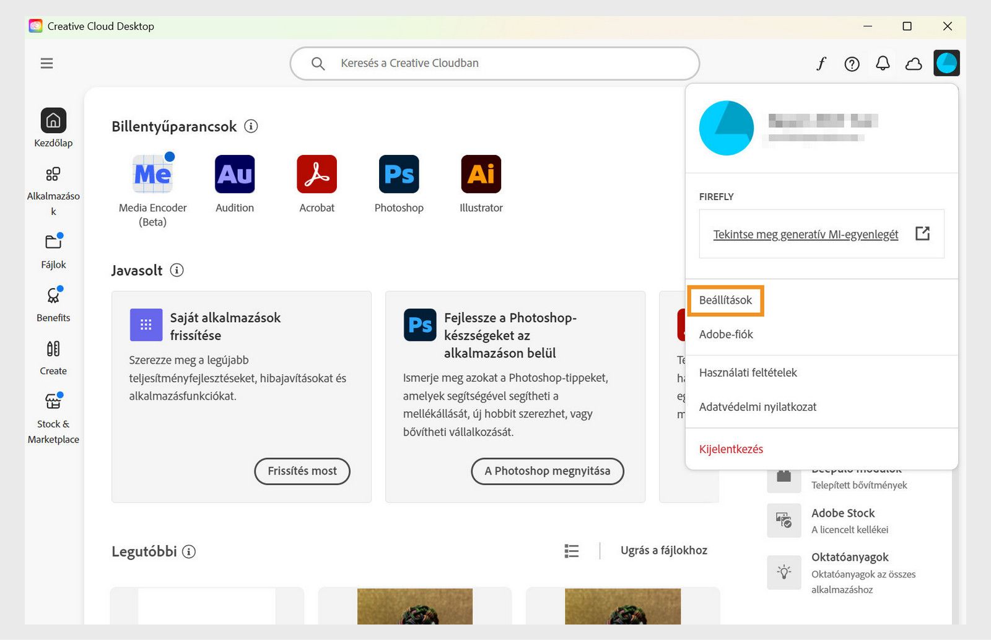Open Adobe-fiók from the profile menu
This screenshot has height=640, width=991.
coord(726,335)
